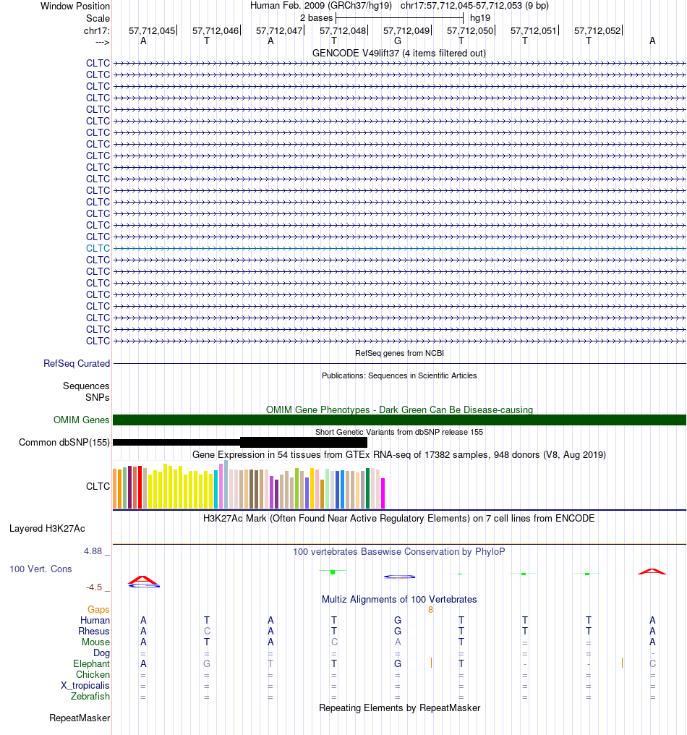
Task: Click the RepeatMasker track label
Action: 80,718
